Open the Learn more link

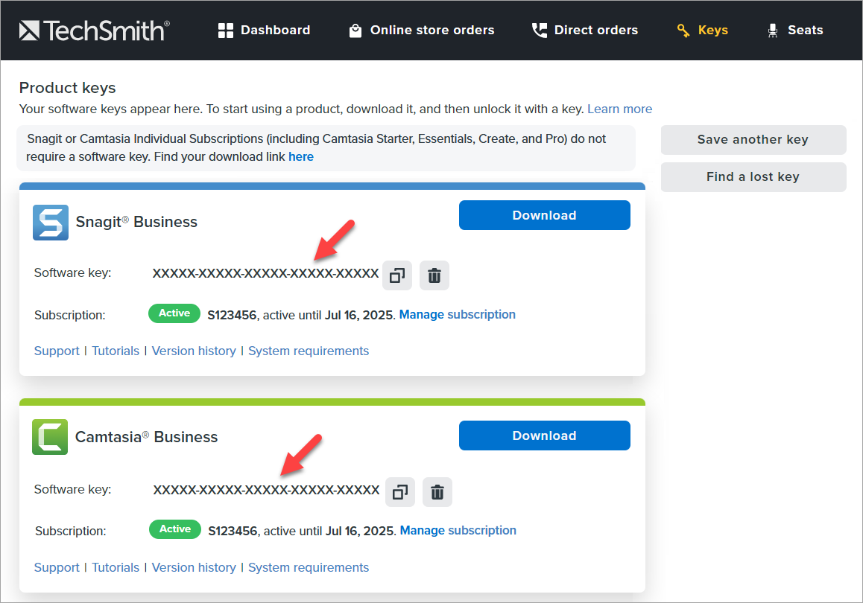click(619, 109)
